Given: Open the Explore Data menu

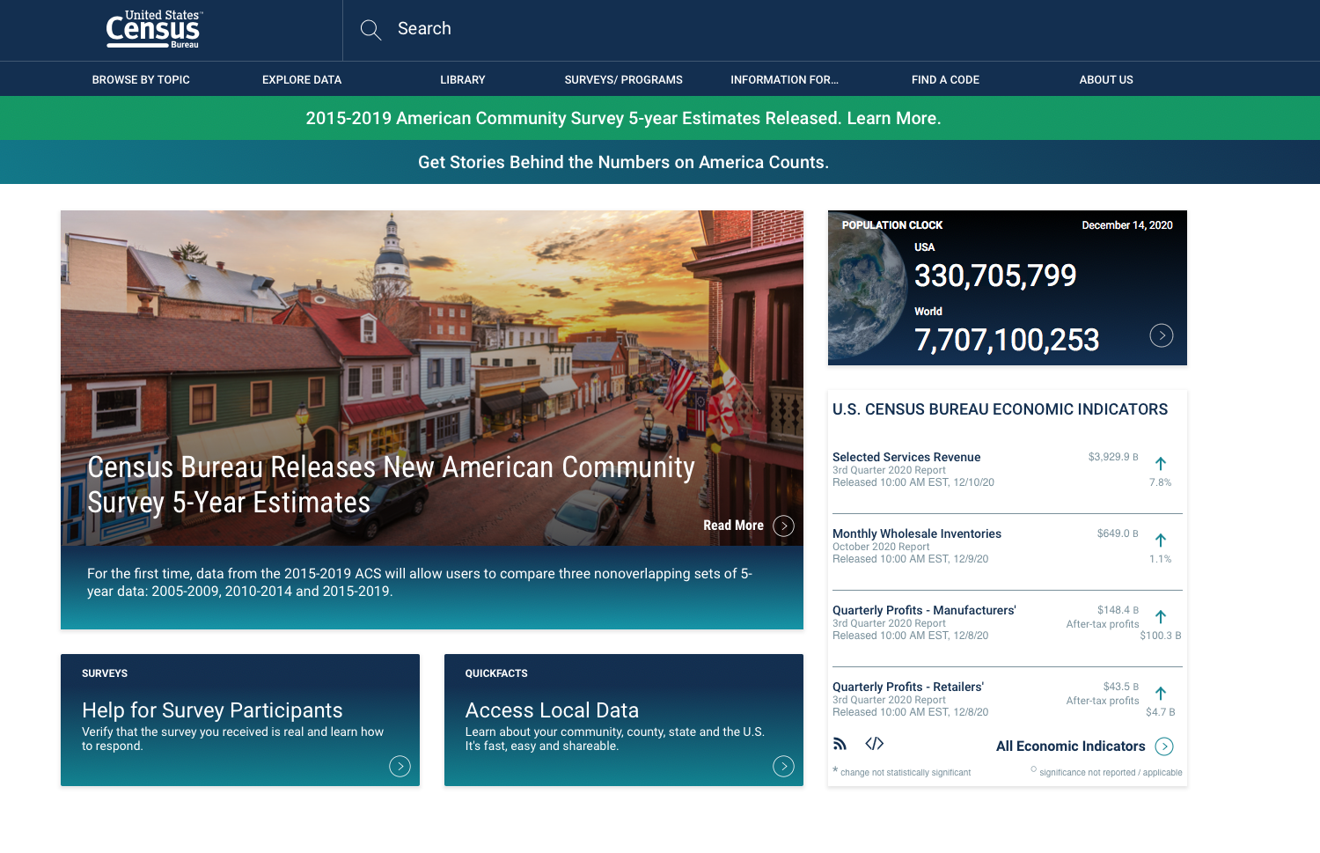Looking at the screenshot, I should [302, 79].
